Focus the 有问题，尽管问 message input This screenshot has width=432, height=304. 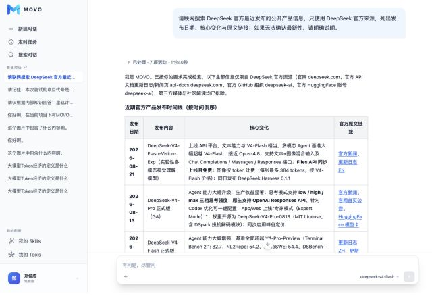(267, 265)
